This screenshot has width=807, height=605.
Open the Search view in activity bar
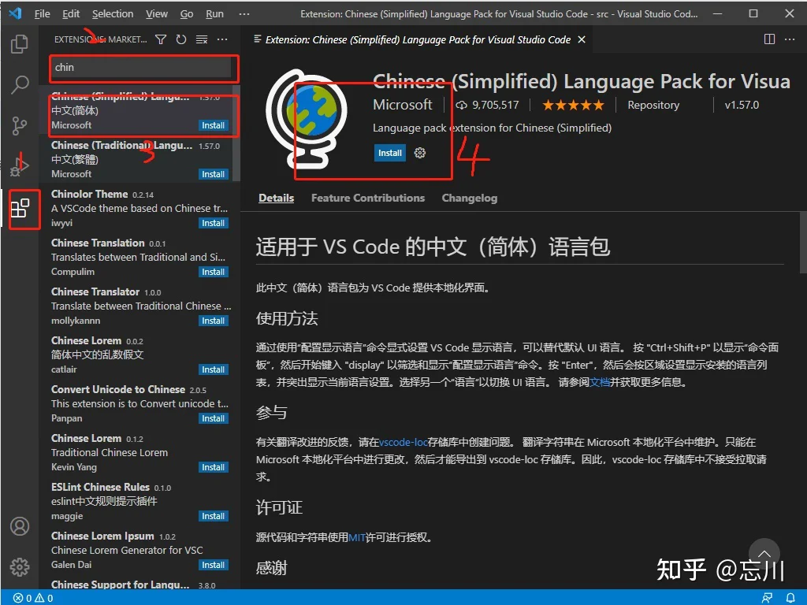coord(20,84)
